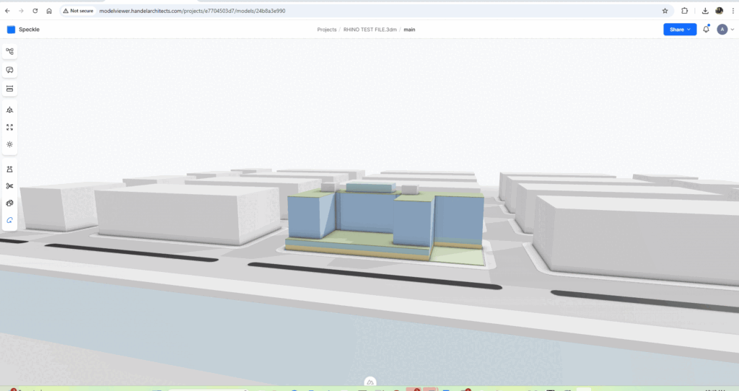Toggle the icon directly above the scissors
The height and width of the screenshot is (391, 739).
tap(9, 169)
